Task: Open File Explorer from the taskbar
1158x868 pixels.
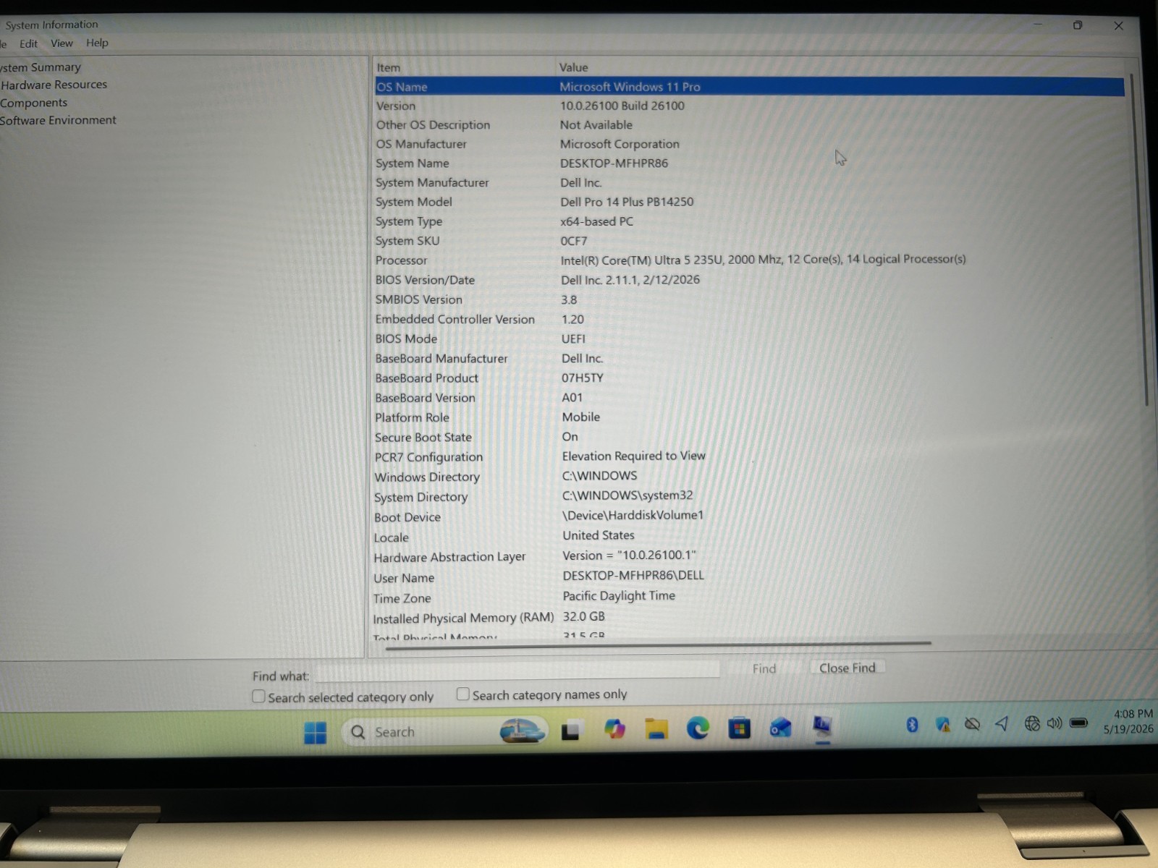Action: point(656,729)
